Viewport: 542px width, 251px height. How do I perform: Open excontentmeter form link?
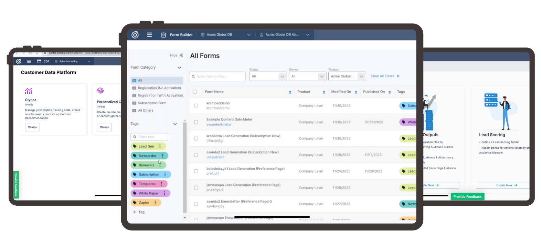pyautogui.click(x=219, y=125)
